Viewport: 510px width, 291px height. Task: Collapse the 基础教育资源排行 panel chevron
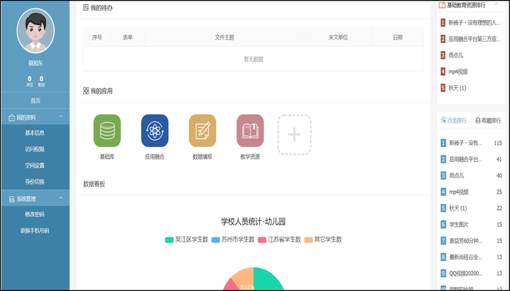pyautogui.click(x=497, y=4)
